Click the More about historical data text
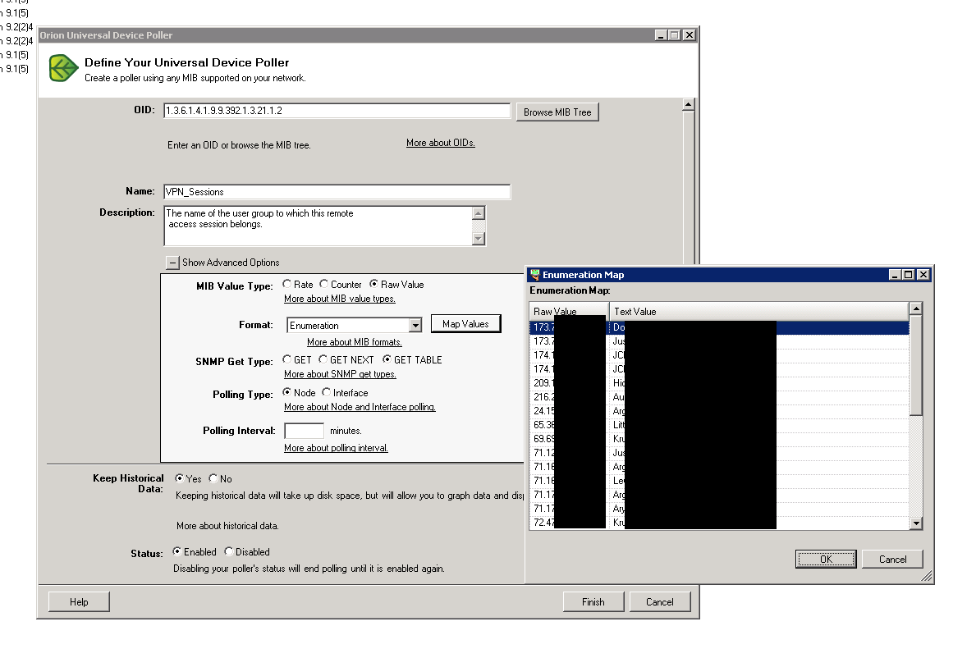Viewport: 976px width, 658px height. tap(227, 526)
